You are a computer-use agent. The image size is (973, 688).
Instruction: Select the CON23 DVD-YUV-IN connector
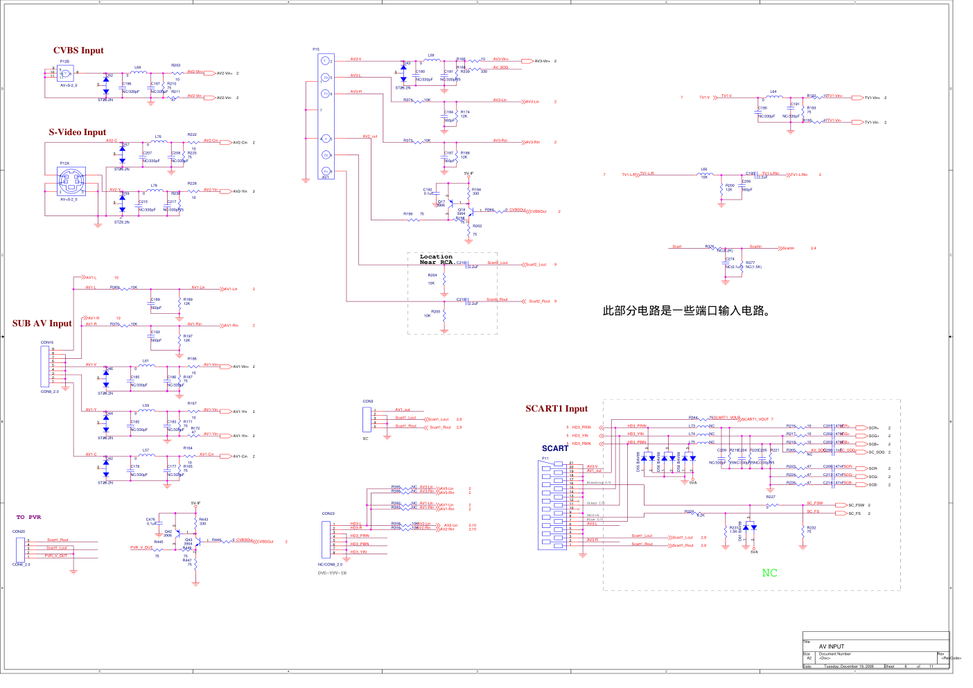pos(326,539)
